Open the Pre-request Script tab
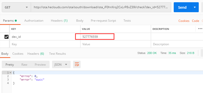 pos(103,21)
